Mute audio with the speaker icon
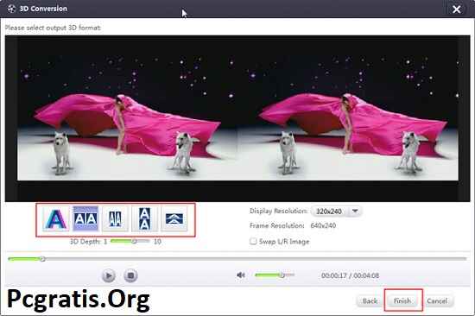This screenshot has width=475, height=316. click(241, 275)
